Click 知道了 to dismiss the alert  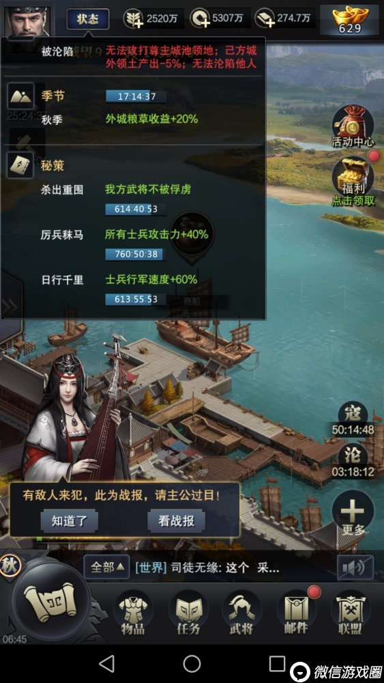[69, 521]
